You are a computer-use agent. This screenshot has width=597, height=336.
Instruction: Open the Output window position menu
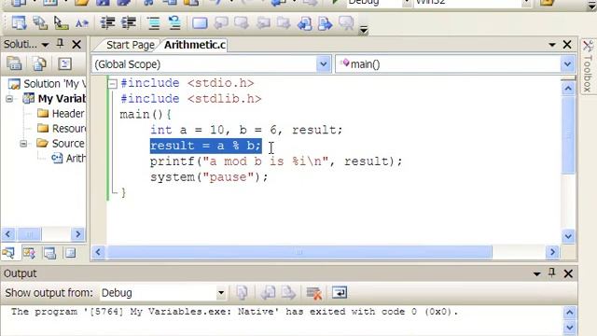(x=537, y=273)
